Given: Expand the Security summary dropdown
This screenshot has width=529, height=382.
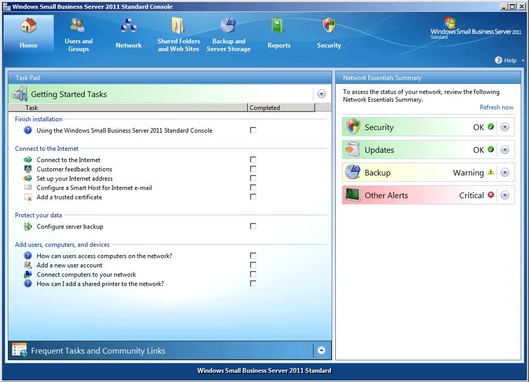Looking at the screenshot, I should pyautogui.click(x=505, y=126).
